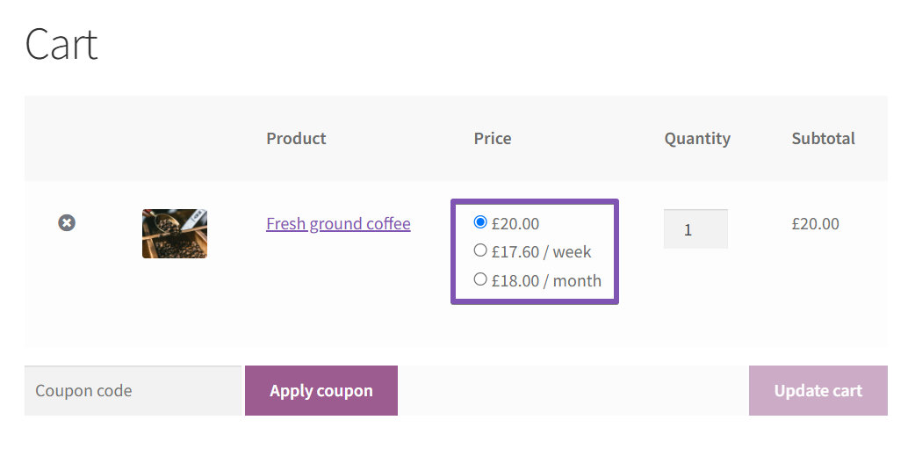The height and width of the screenshot is (449, 915).
Task: Click the Price column header
Action: 493,139
